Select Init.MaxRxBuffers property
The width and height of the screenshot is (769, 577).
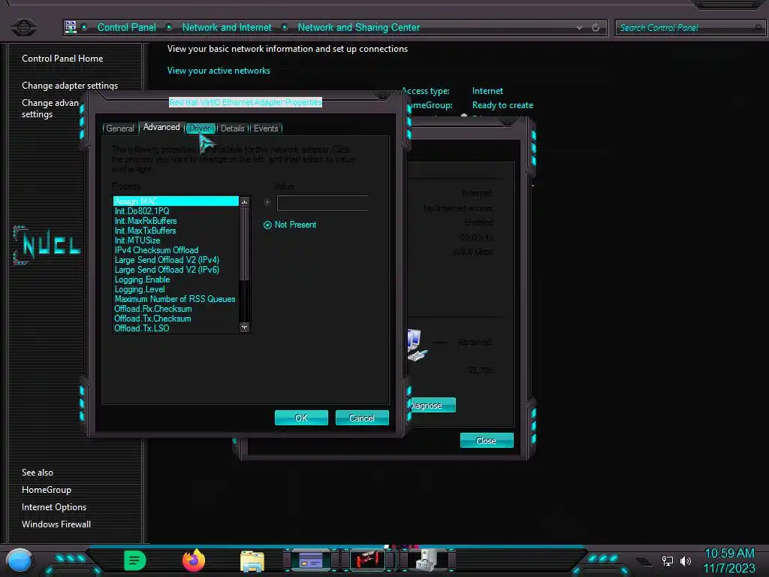pos(176,221)
